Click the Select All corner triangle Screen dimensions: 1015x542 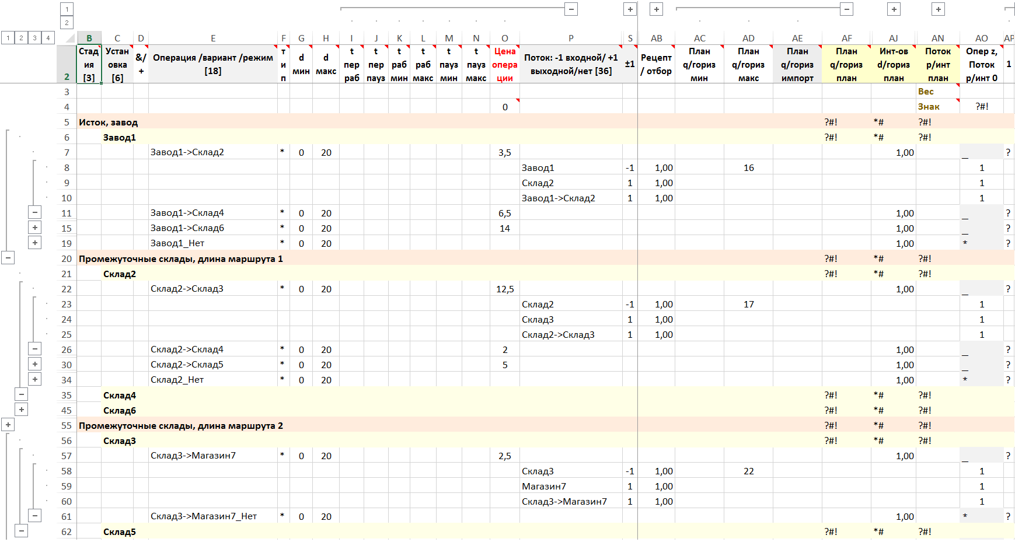coord(69,39)
